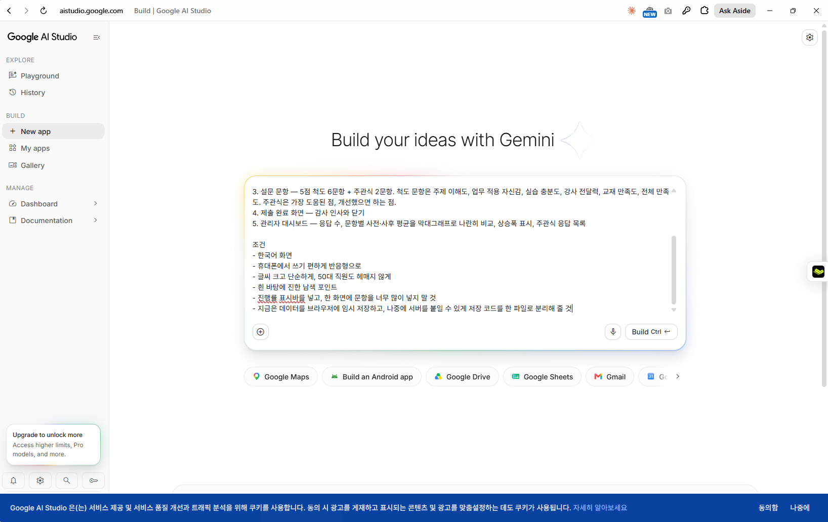Click the Build button
The image size is (828, 522).
(x=651, y=332)
